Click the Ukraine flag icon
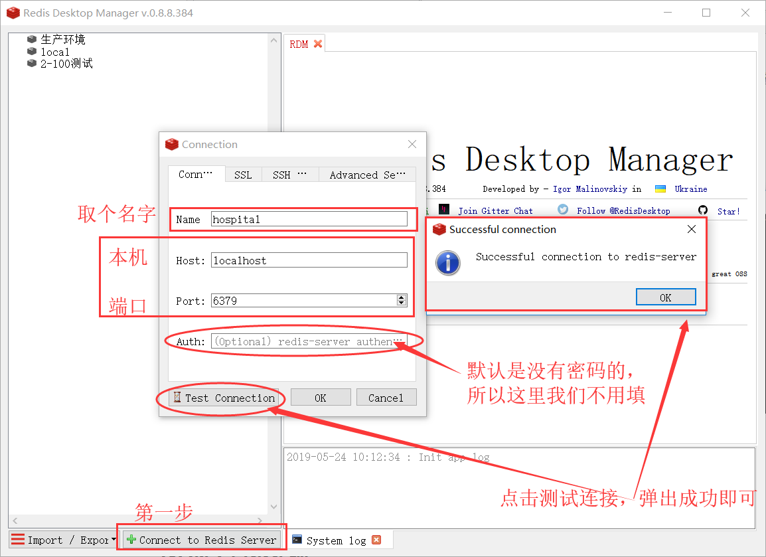 tap(660, 189)
